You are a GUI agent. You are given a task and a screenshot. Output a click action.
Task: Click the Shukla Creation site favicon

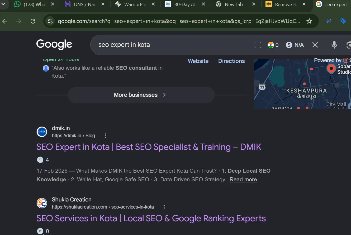pos(42,203)
